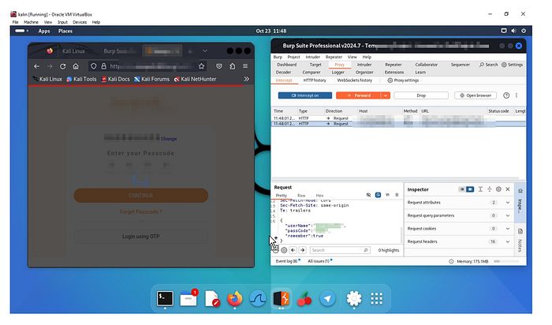Open Firefox hamburger menu

pyautogui.click(x=245, y=66)
